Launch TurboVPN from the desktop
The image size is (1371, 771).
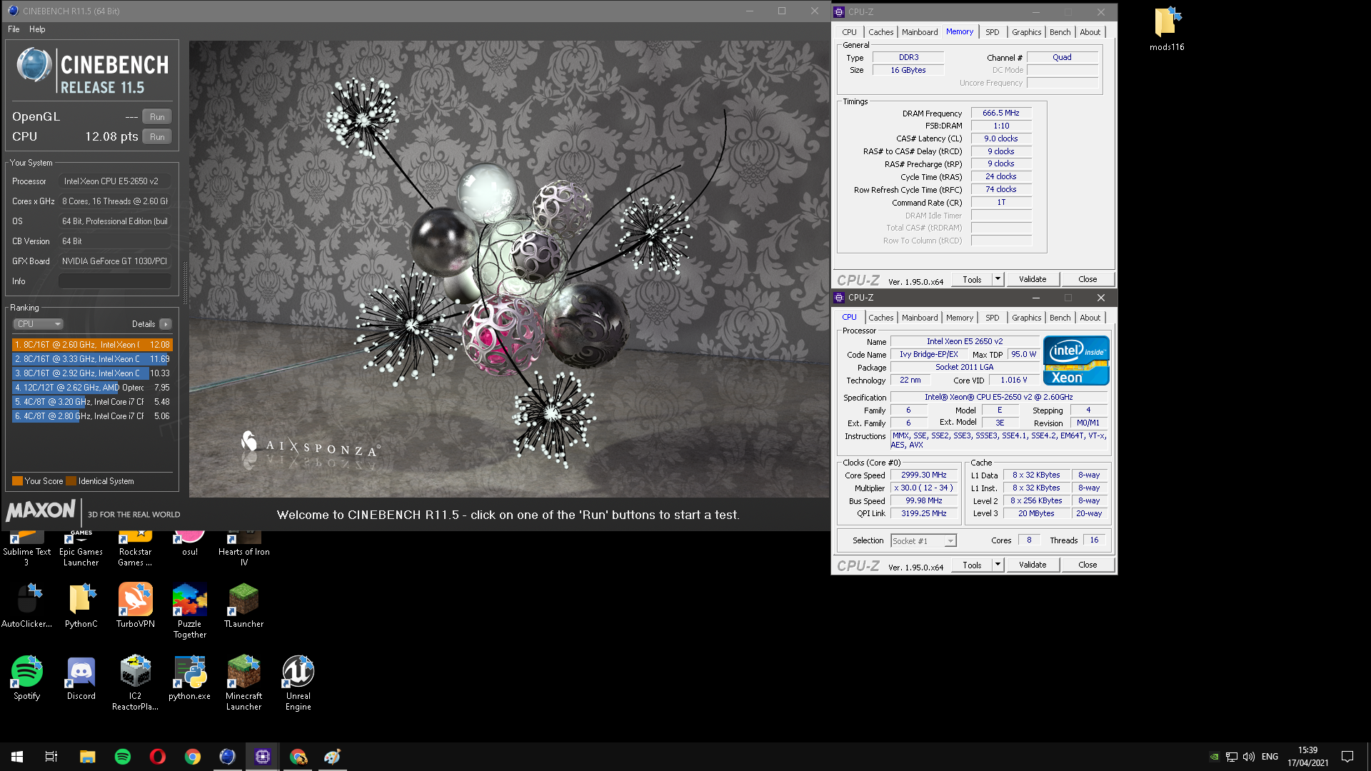coord(135,605)
